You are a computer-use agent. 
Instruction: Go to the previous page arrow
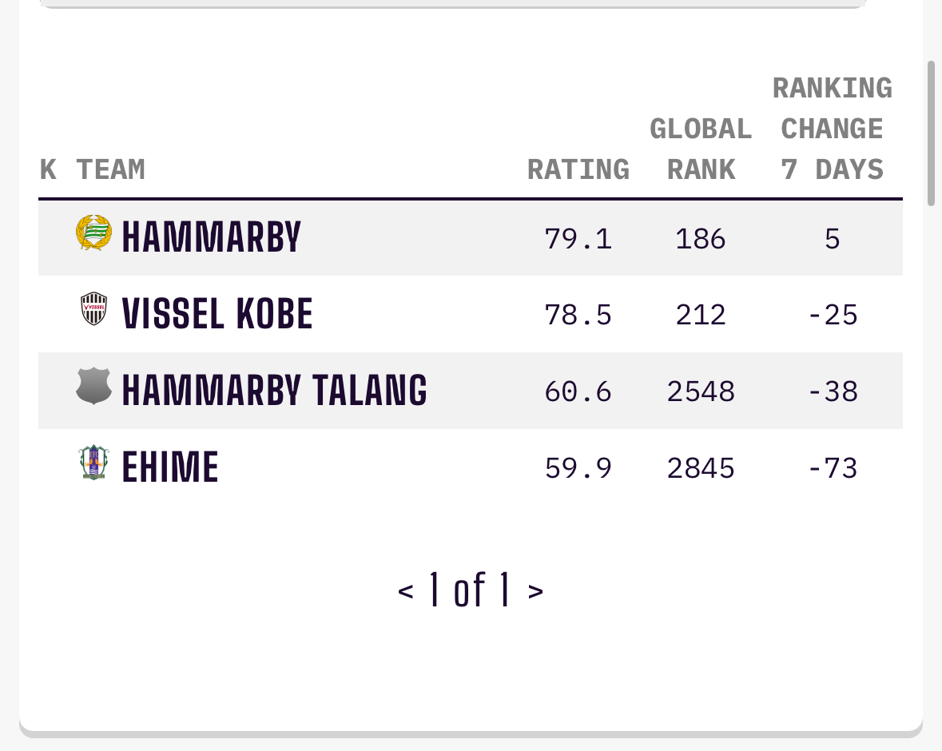click(406, 591)
